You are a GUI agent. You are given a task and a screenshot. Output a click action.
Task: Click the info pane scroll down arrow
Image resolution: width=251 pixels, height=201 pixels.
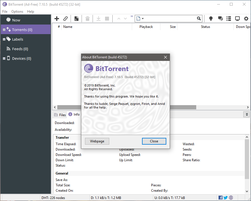247,191
